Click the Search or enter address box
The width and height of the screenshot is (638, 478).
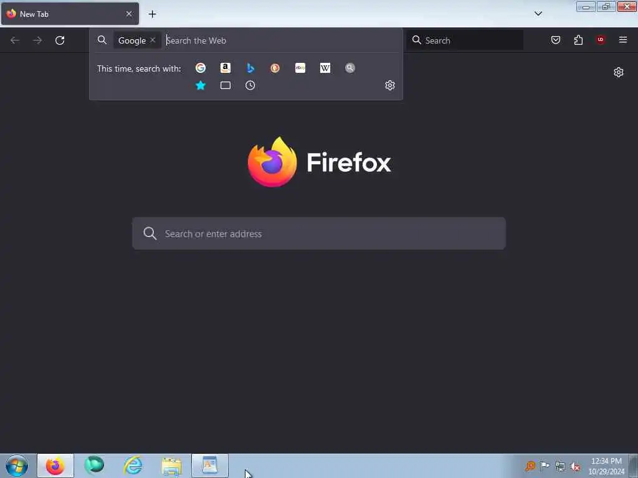pos(319,233)
